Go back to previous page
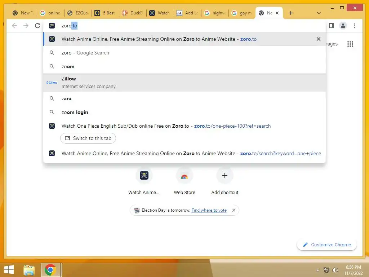The image size is (369, 277). coord(14,26)
